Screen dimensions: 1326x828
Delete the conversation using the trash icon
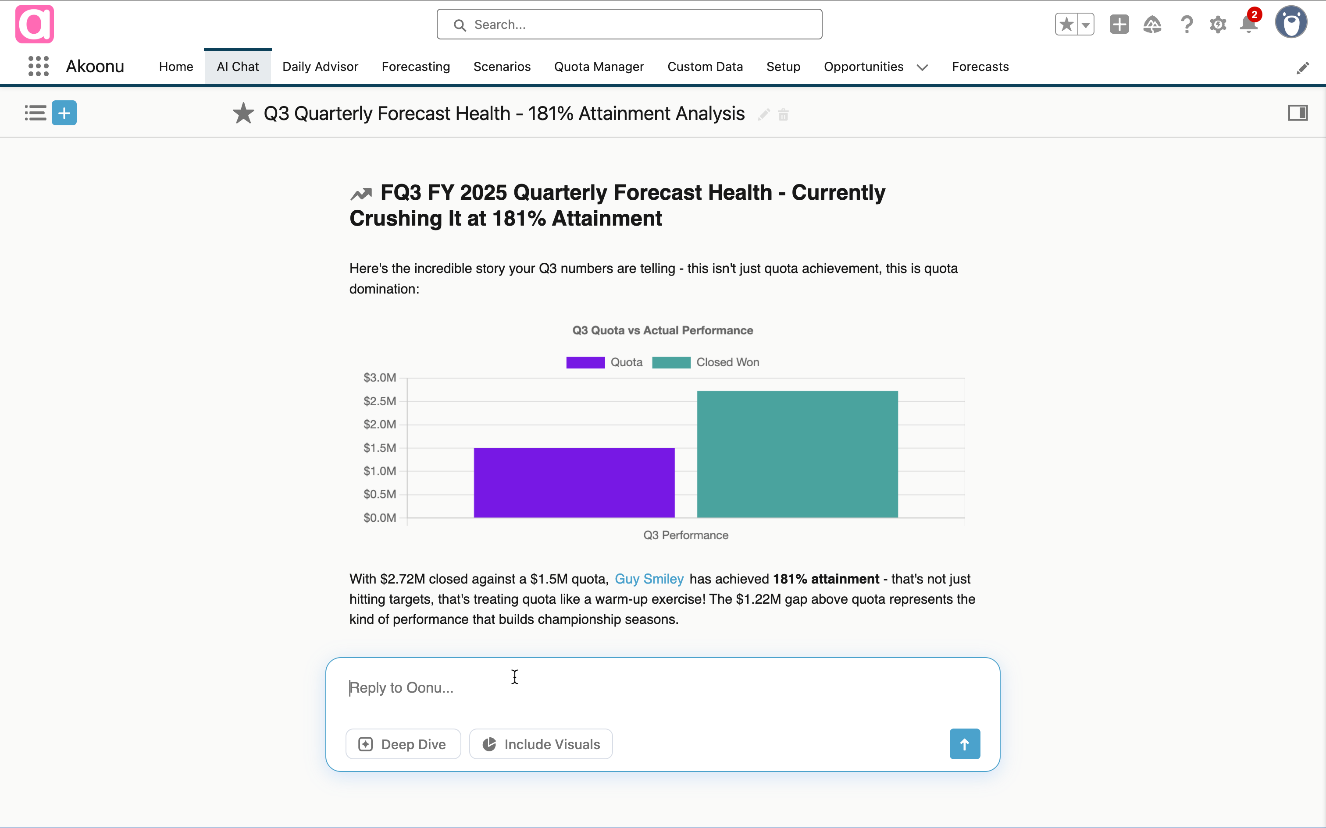coord(784,115)
